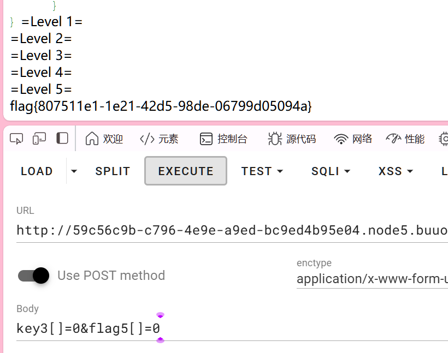
Task: Toggle device emulation icon
Action: [39, 139]
